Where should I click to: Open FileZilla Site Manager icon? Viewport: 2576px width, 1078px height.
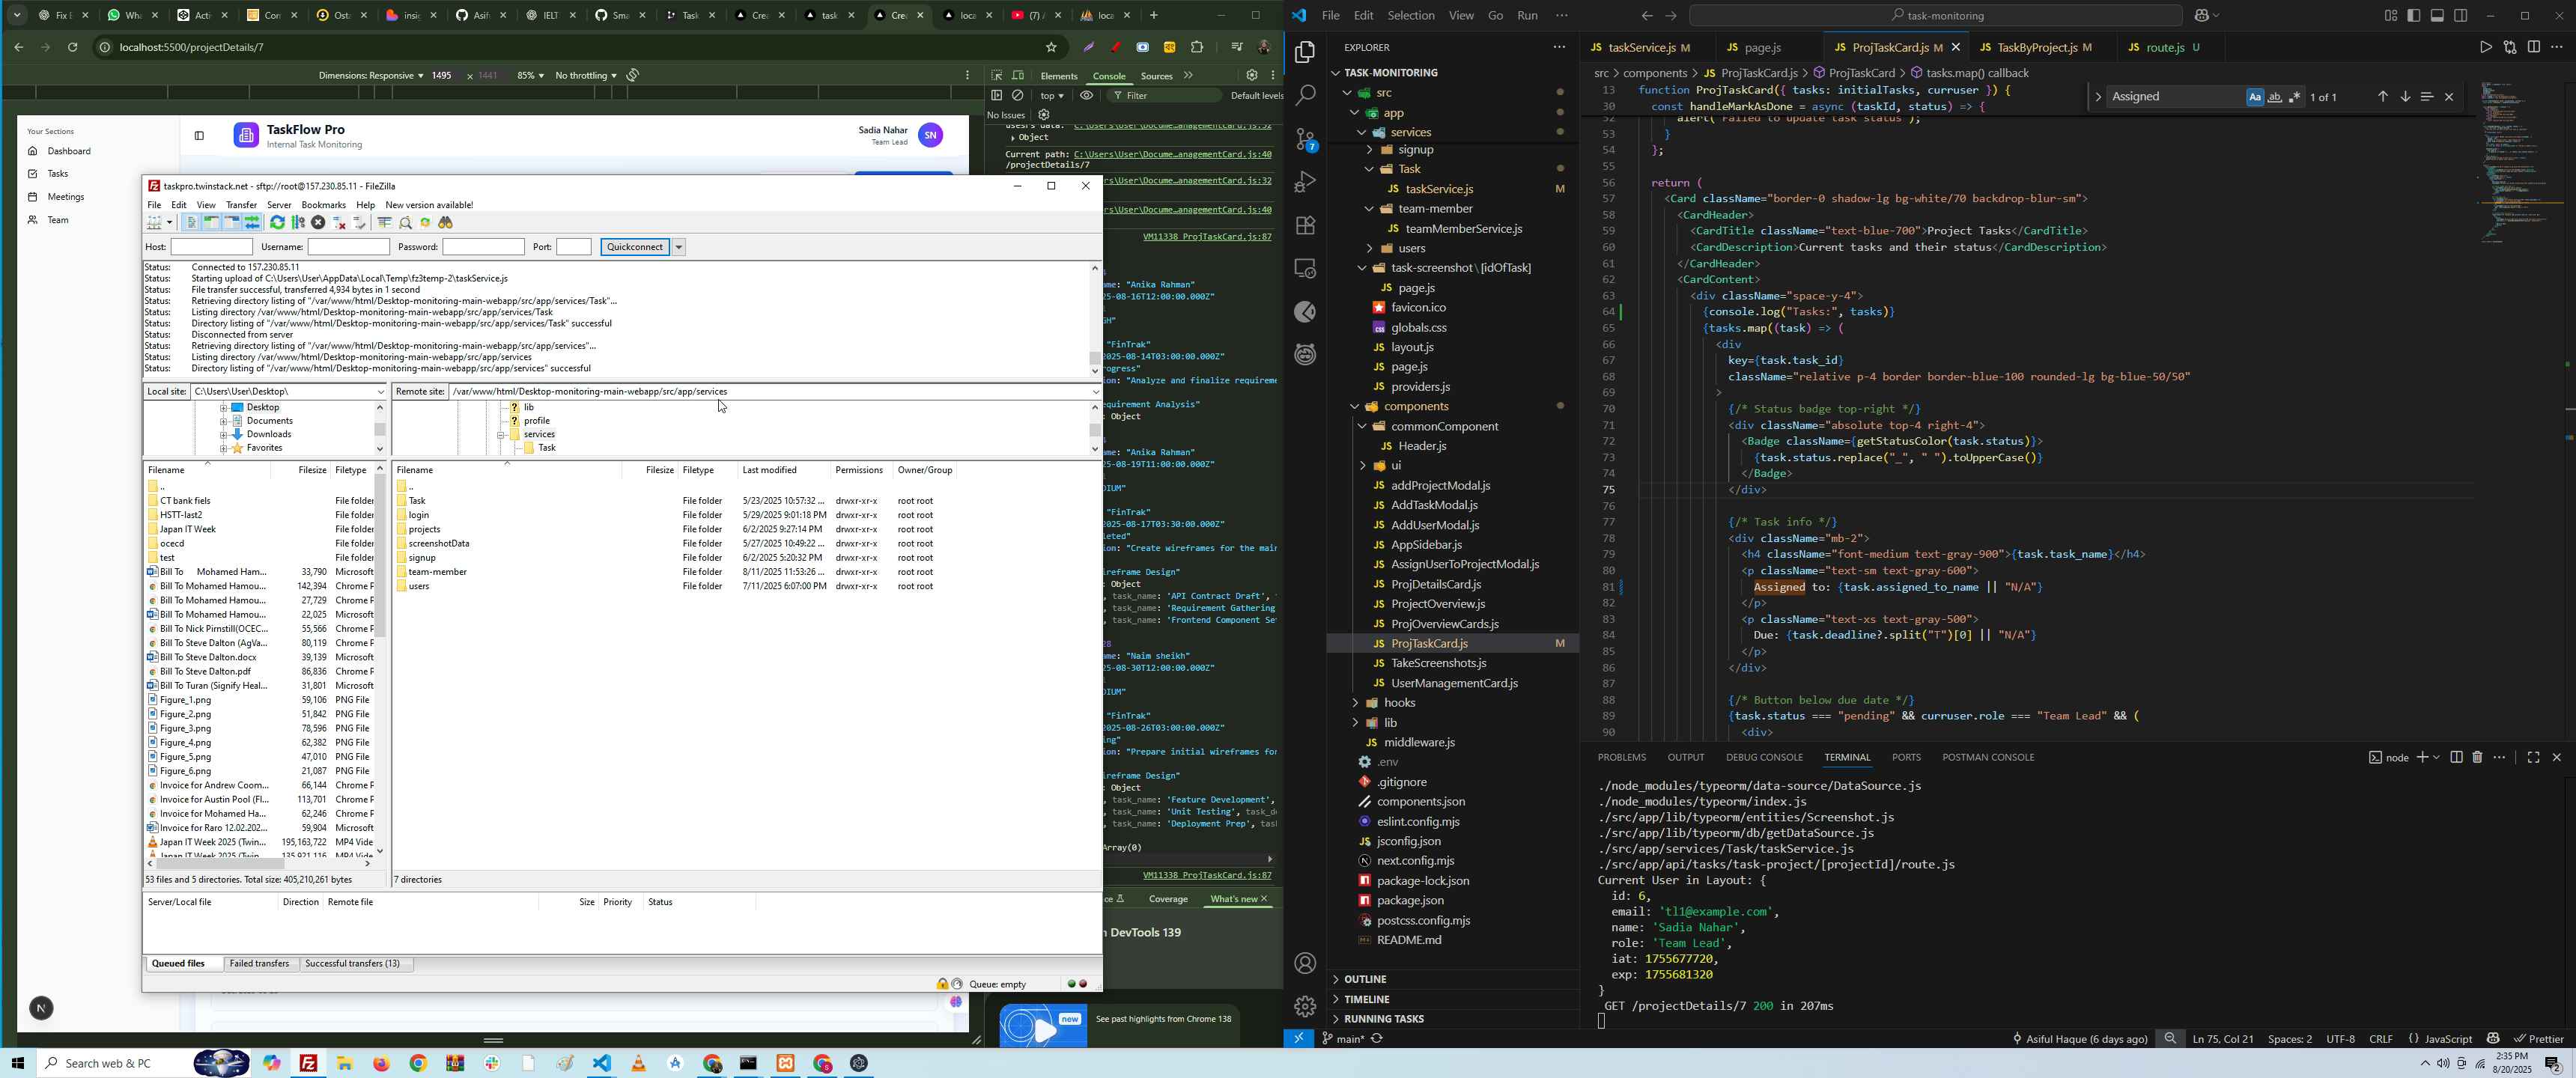click(x=155, y=223)
